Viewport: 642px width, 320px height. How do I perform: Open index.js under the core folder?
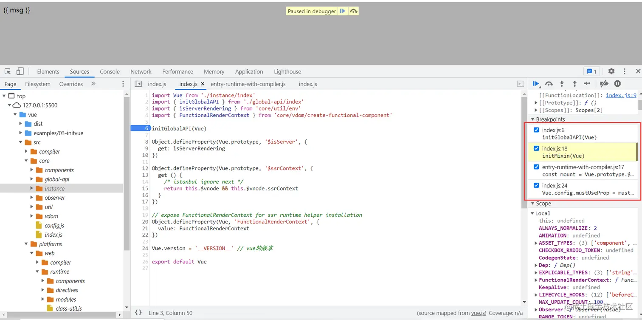click(x=53, y=235)
